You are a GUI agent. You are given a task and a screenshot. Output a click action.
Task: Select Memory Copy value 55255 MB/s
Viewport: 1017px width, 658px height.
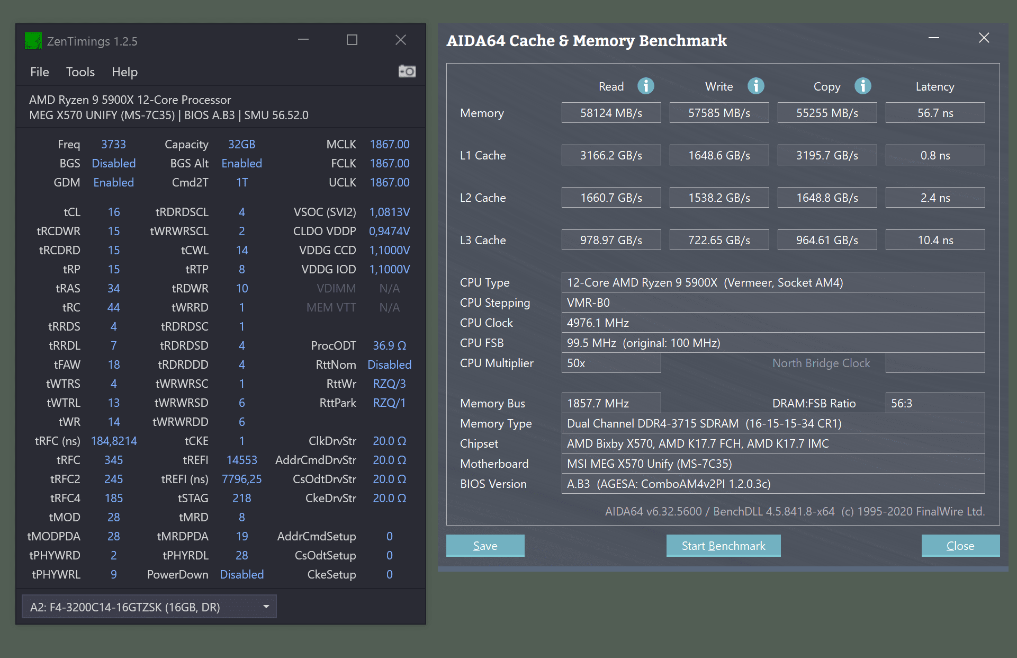point(827,113)
